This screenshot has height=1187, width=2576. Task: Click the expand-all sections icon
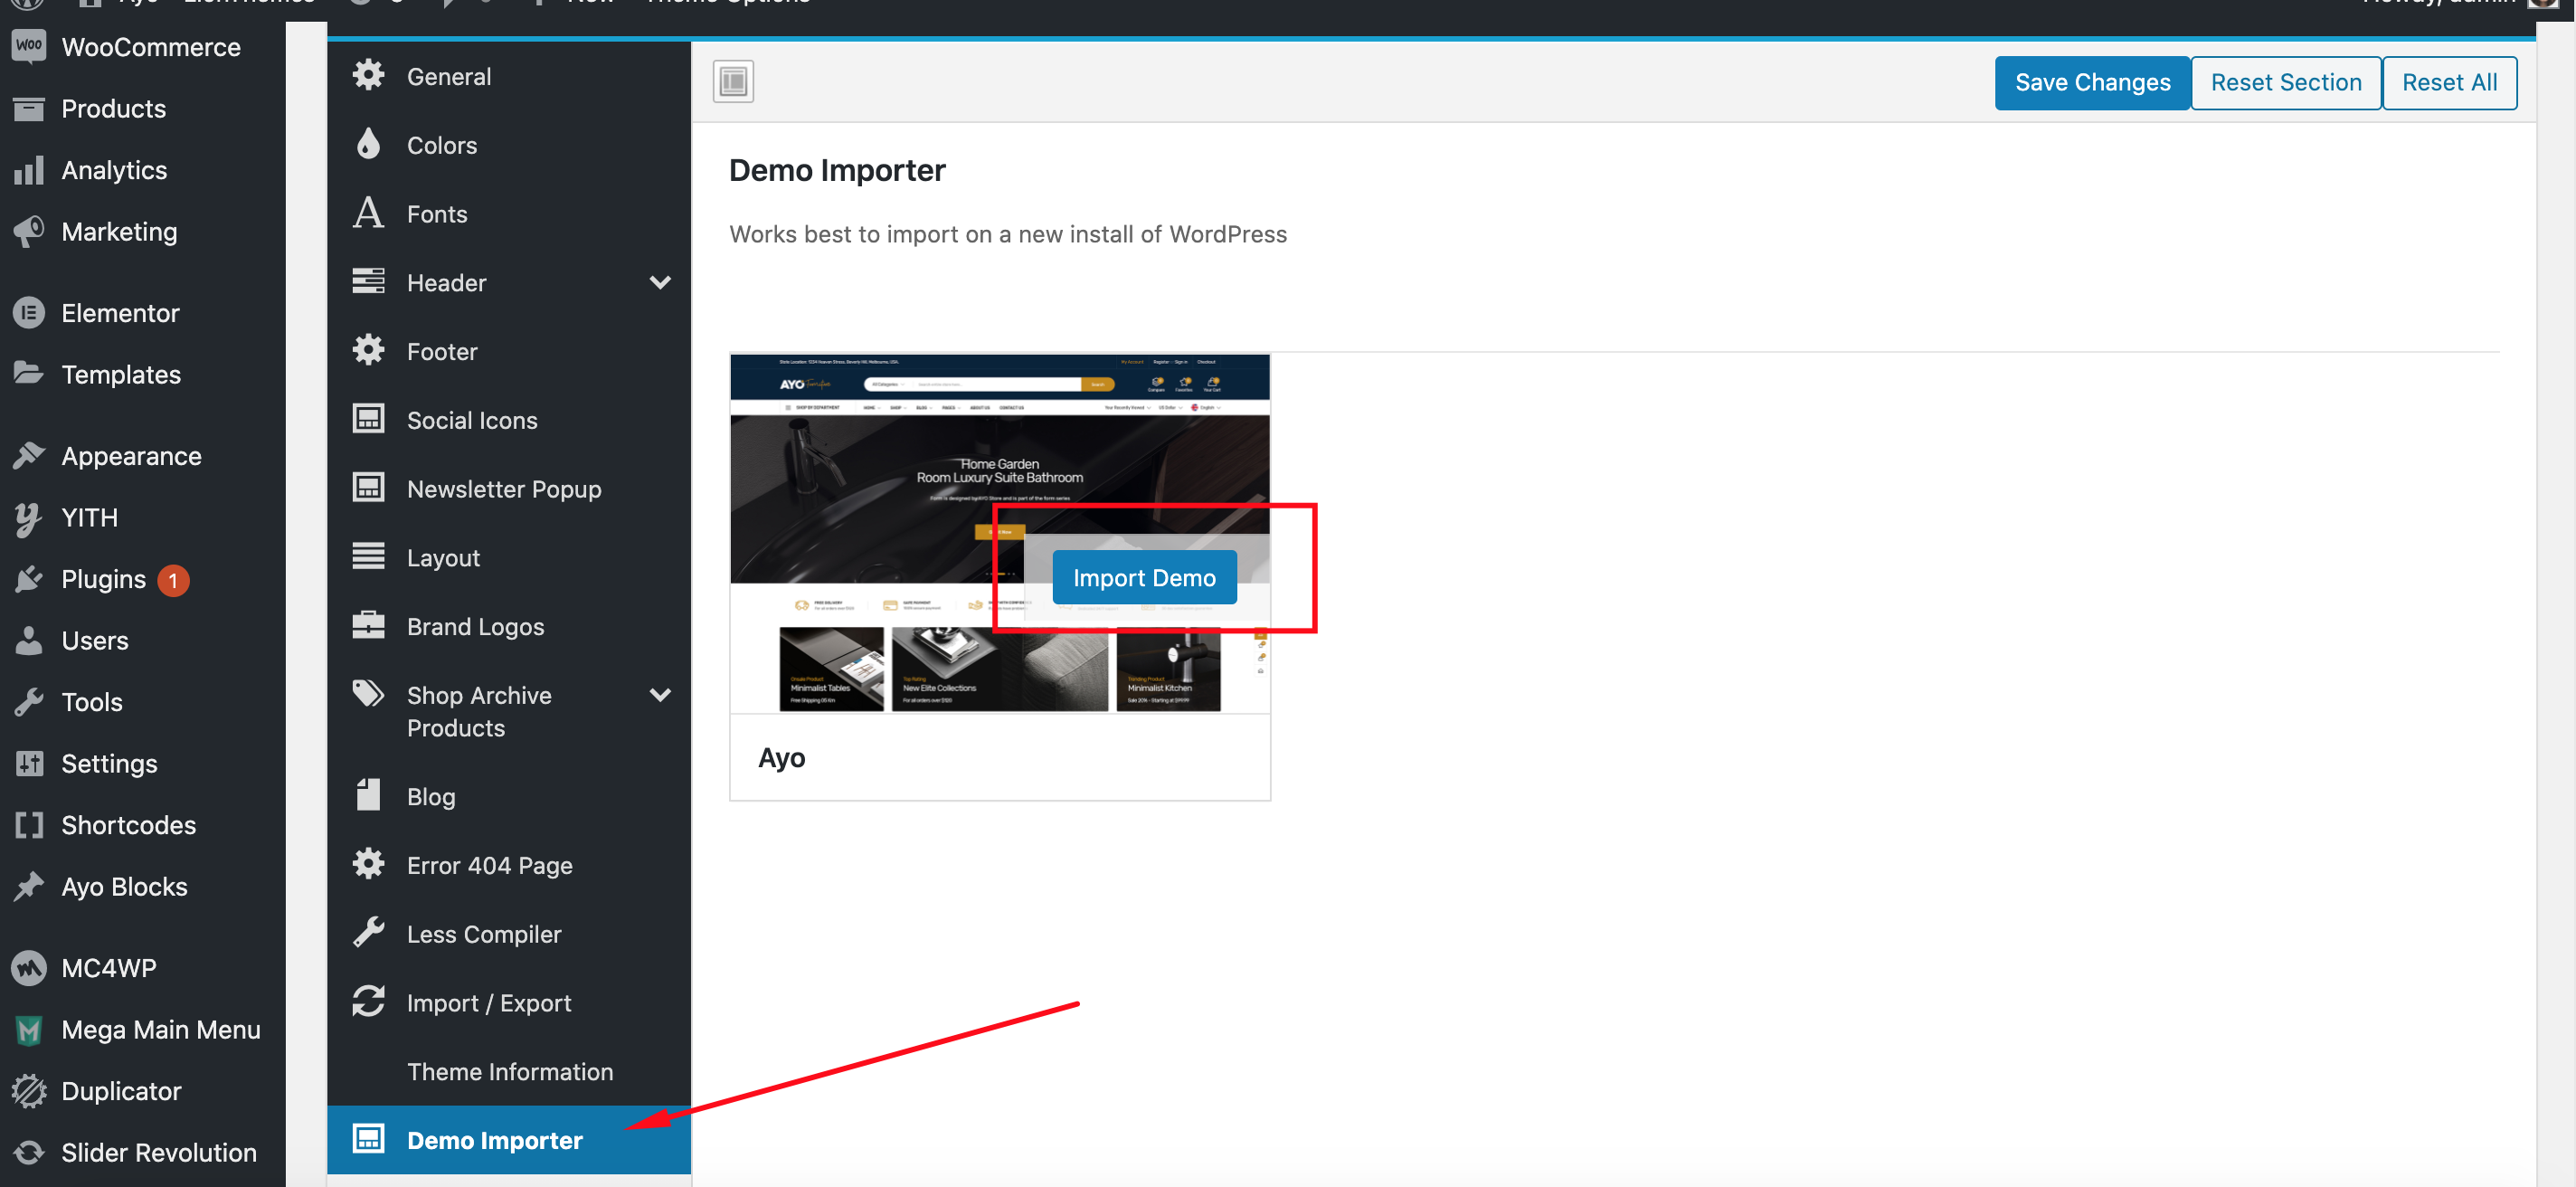point(733,81)
